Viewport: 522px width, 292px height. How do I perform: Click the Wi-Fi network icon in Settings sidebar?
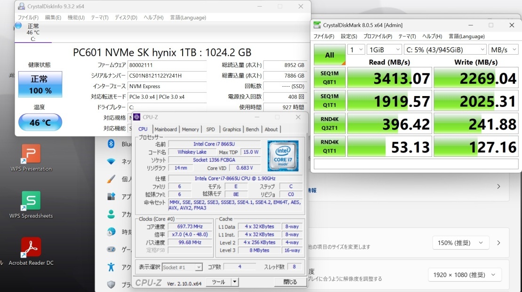(111, 162)
